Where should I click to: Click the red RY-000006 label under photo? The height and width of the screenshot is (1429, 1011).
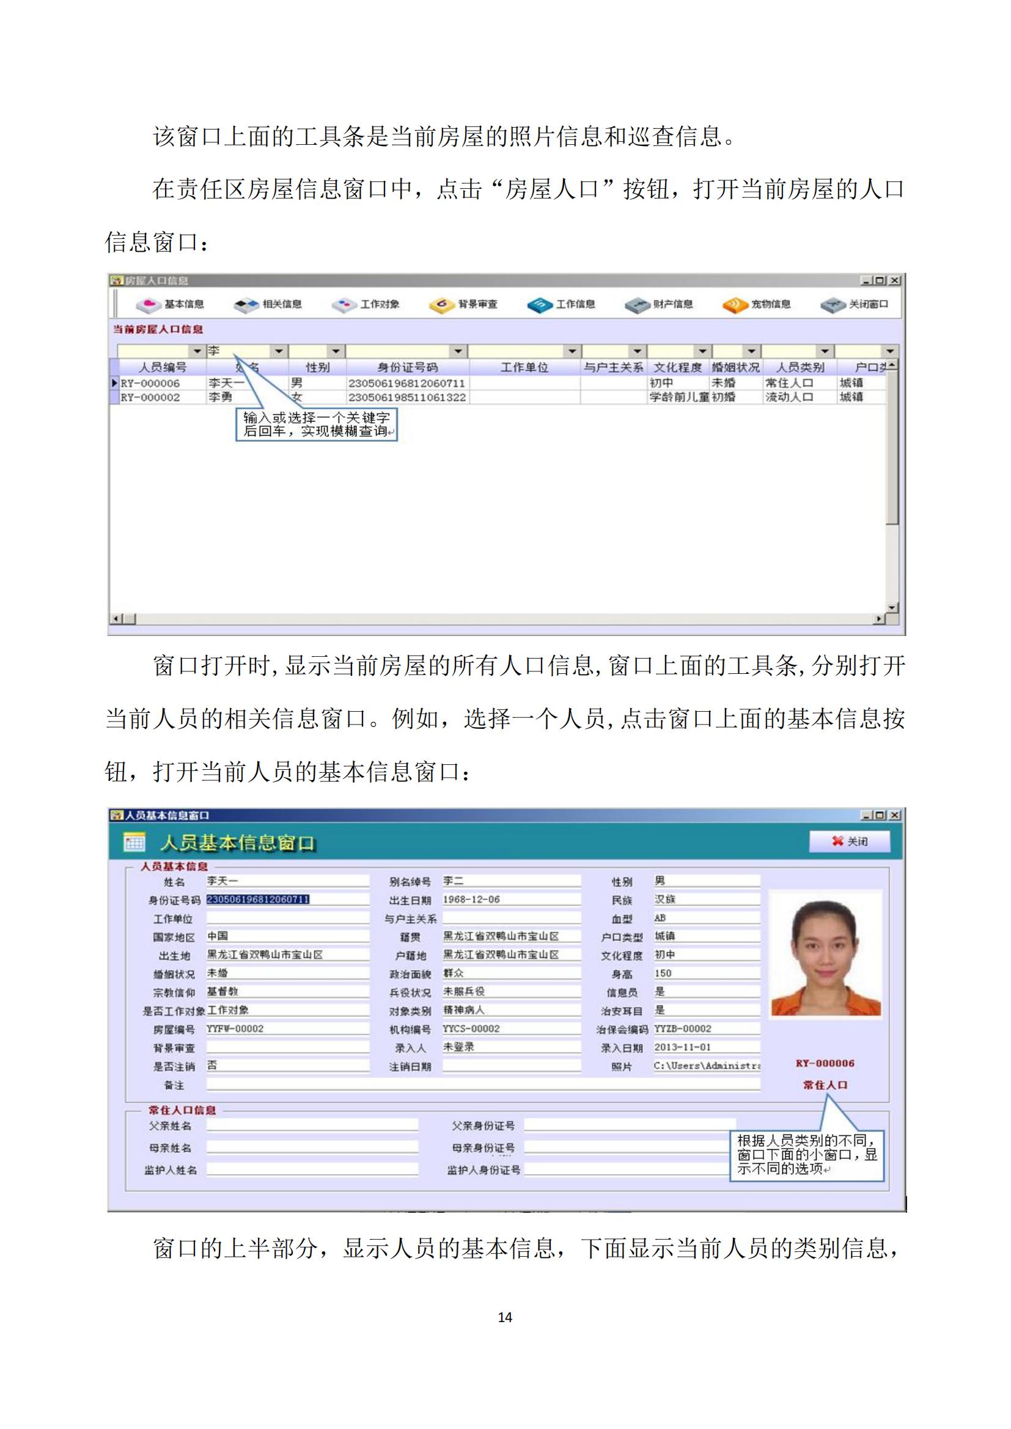coord(825,1063)
